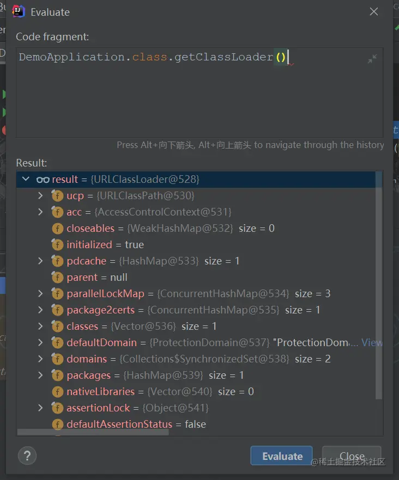Click into the code fragment editor
This screenshot has height=480, width=399.
click(x=199, y=93)
